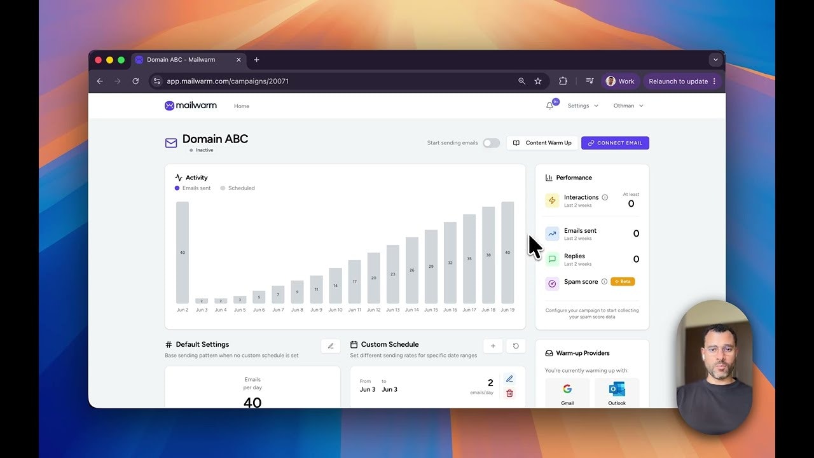Viewport: 814px width, 458px height.
Task: Reset custom schedule with refresh button
Action: click(x=516, y=346)
